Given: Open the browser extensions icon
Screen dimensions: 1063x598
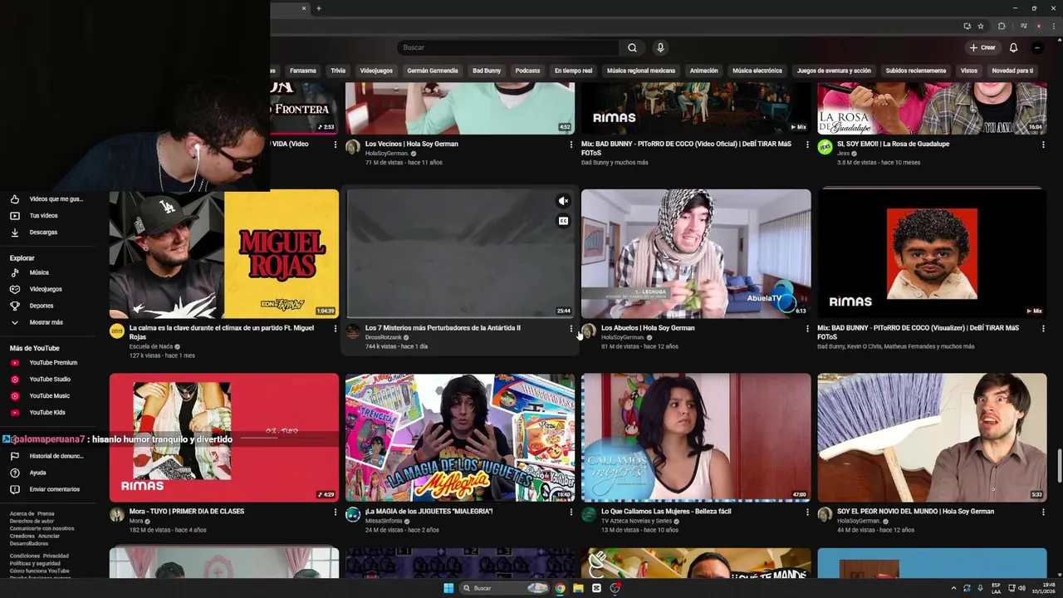Looking at the screenshot, I should point(1002,26).
